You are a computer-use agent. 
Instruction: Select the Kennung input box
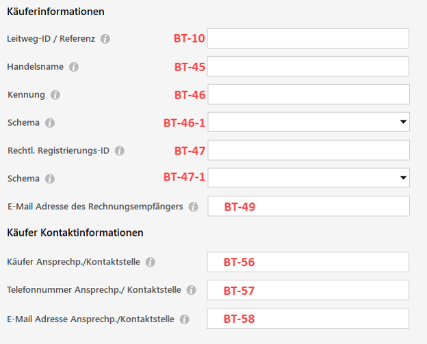(x=308, y=94)
